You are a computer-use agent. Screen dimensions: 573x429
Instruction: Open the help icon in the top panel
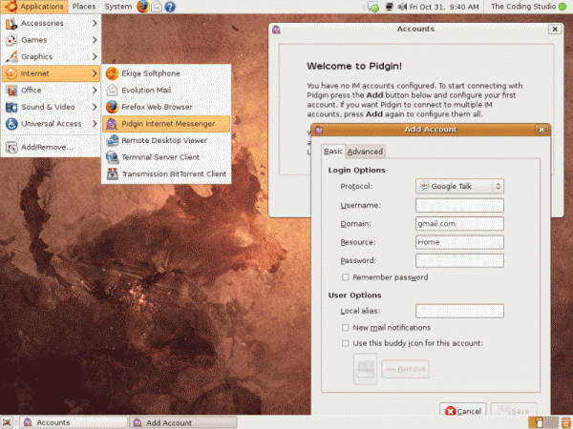(170, 7)
